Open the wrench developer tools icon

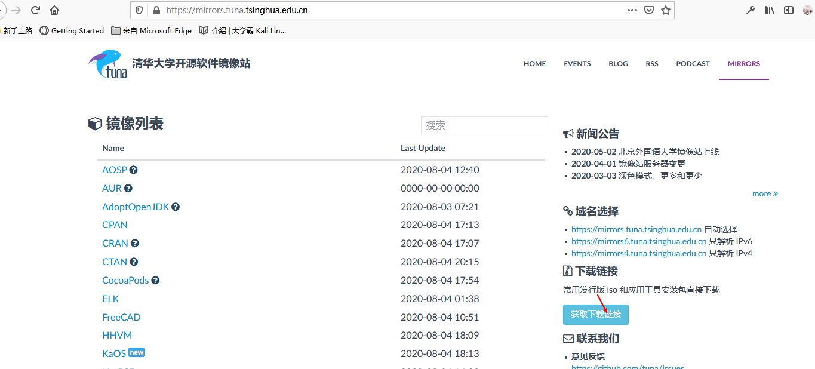(751, 10)
